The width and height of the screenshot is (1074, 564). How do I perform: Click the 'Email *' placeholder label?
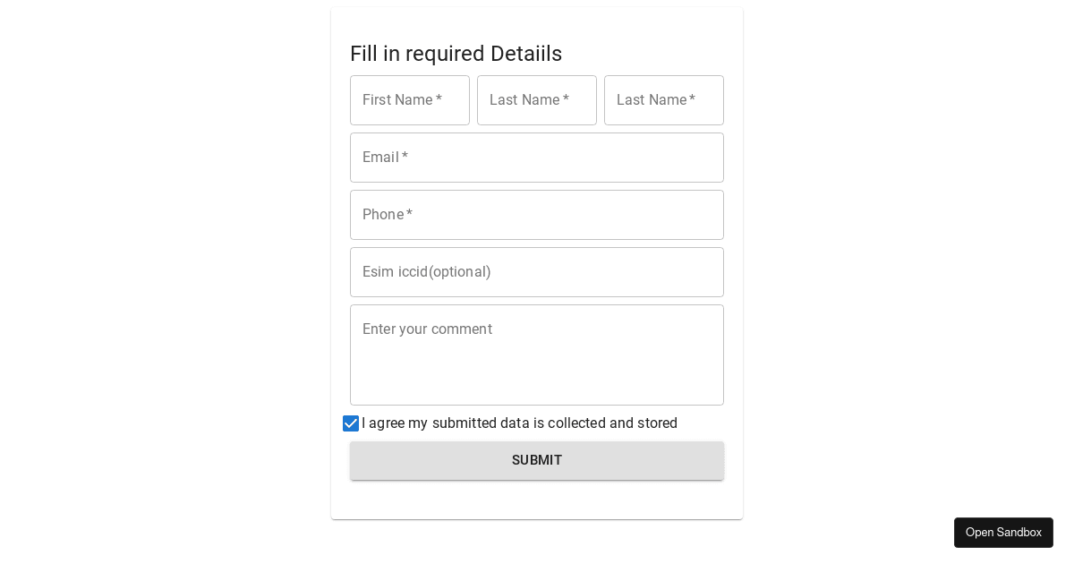385,158
